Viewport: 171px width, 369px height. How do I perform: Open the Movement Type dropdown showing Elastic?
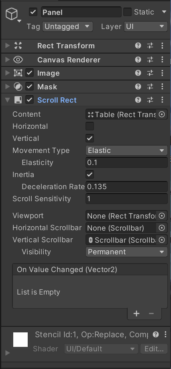[126, 150]
